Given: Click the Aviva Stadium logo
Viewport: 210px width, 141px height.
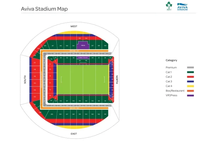Looking at the screenshot, I should click(183, 7).
